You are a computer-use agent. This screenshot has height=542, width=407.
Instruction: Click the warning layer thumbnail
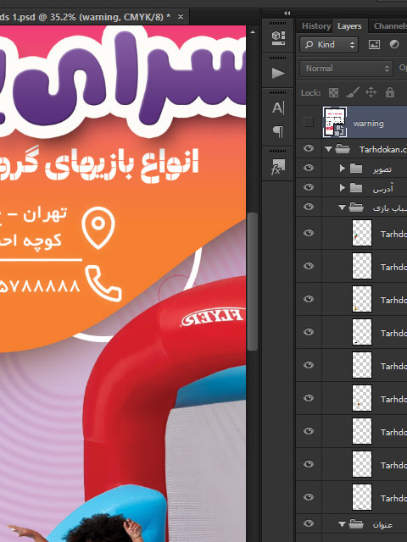(x=335, y=122)
